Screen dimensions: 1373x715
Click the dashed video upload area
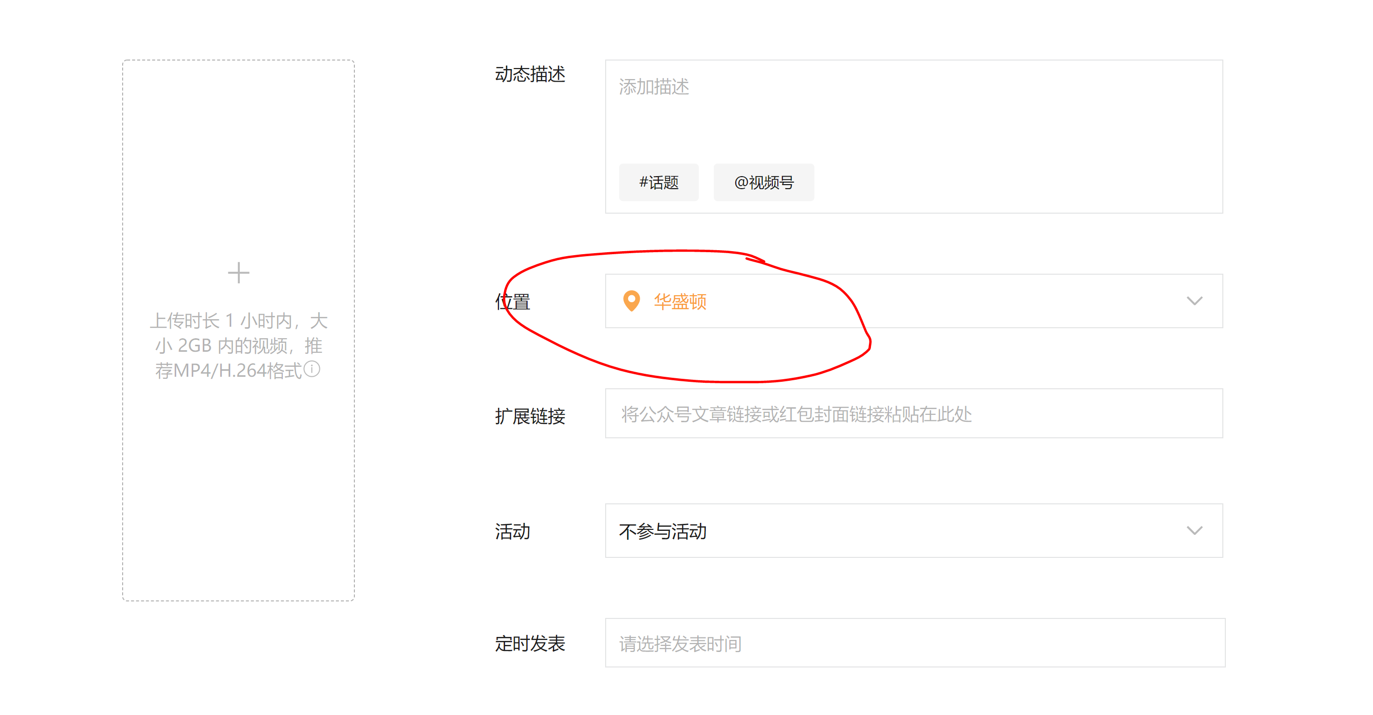[x=238, y=479]
